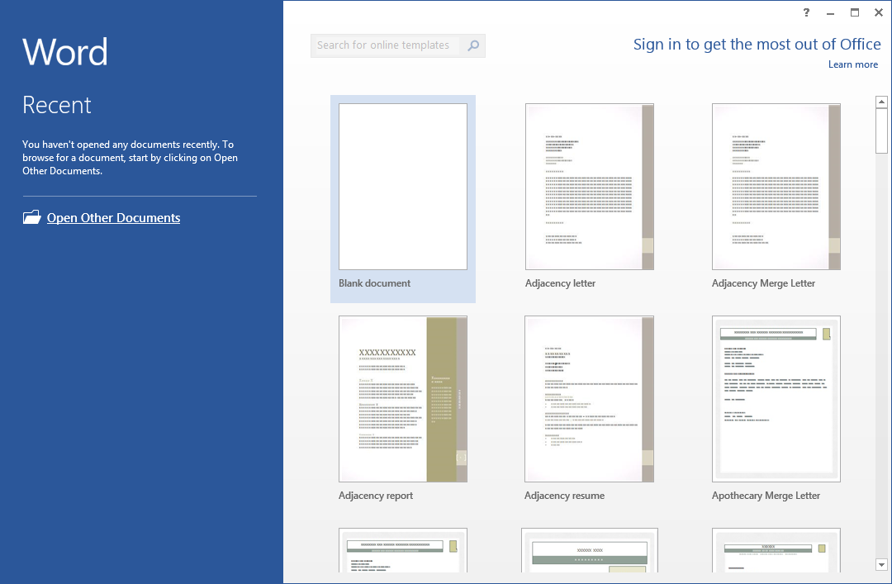Open Help via the question mark icon

click(x=805, y=12)
